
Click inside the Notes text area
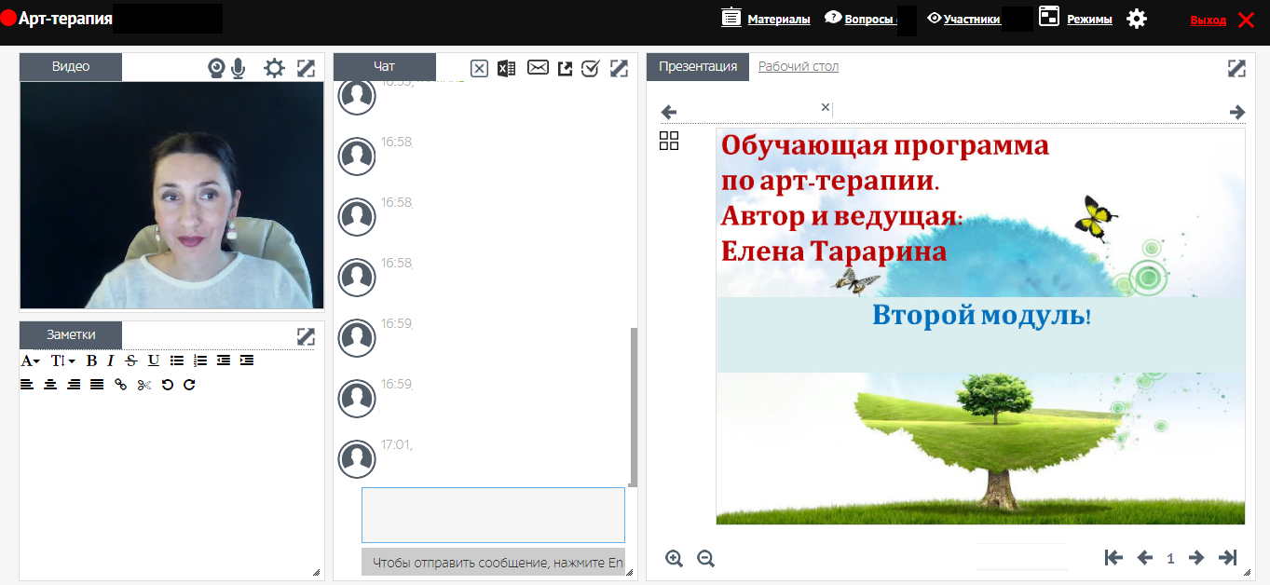coord(171,484)
